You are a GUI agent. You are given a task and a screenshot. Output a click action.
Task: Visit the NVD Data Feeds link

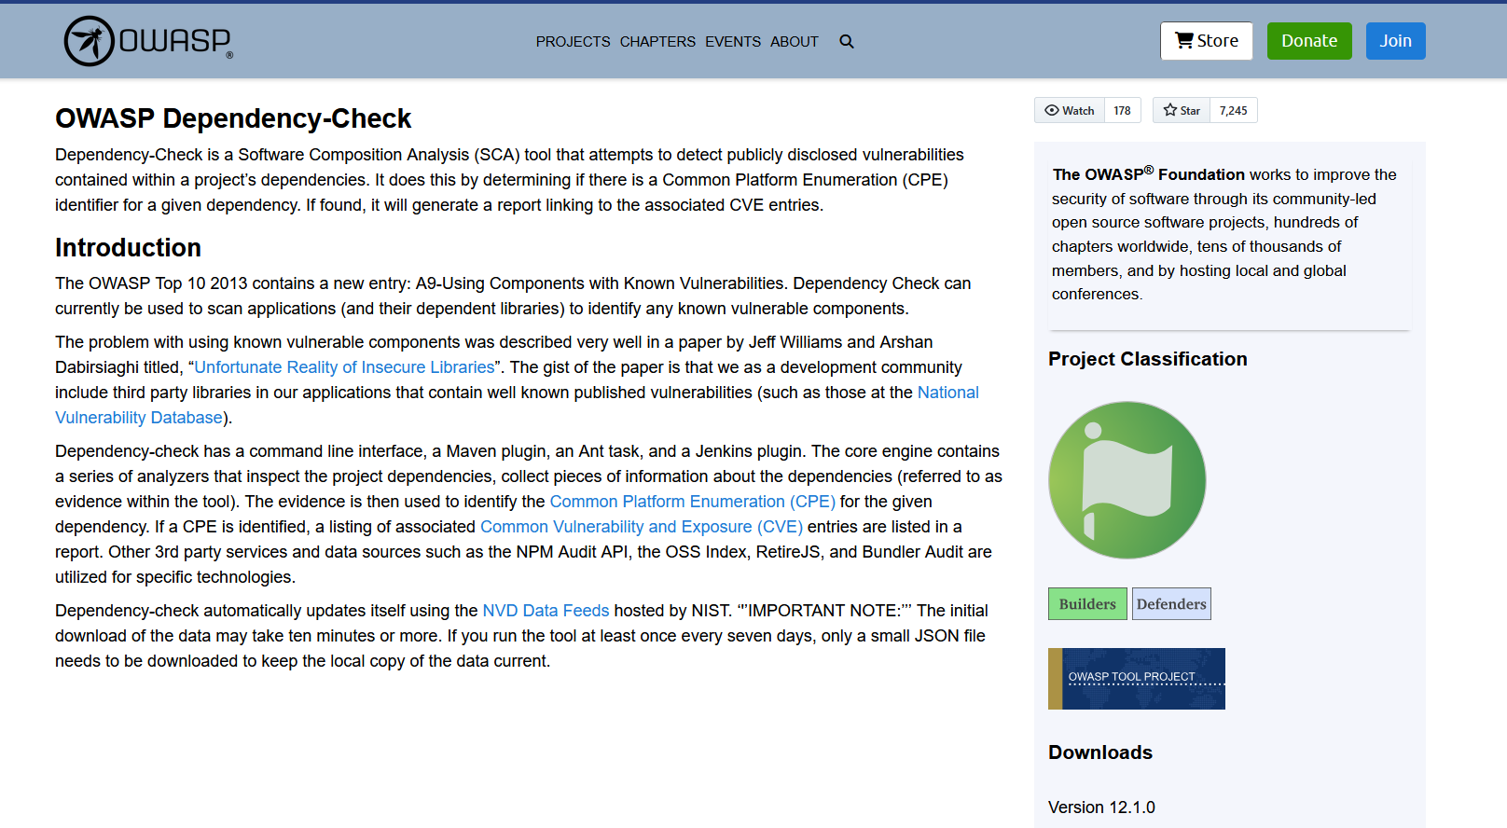click(x=546, y=611)
